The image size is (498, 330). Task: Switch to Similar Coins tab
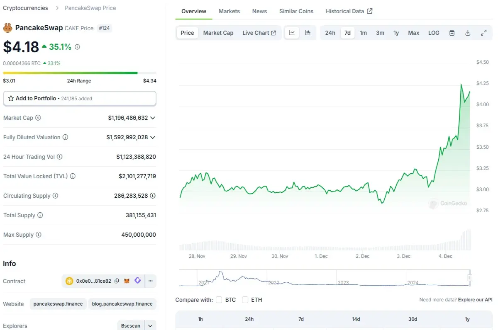[x=296, y=11]
